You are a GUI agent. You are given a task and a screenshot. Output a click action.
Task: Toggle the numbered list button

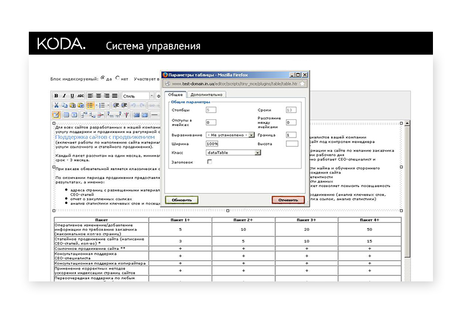point(102,105)
